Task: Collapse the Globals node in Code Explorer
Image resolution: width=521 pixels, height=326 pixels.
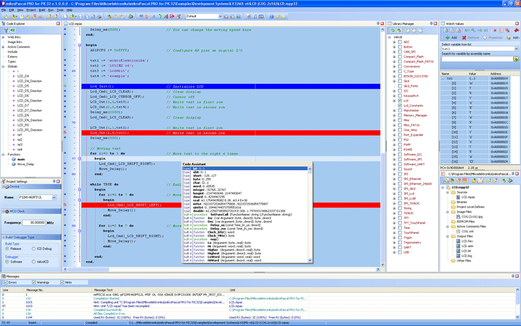Action: pyautogui.click(x=3, y=67)
